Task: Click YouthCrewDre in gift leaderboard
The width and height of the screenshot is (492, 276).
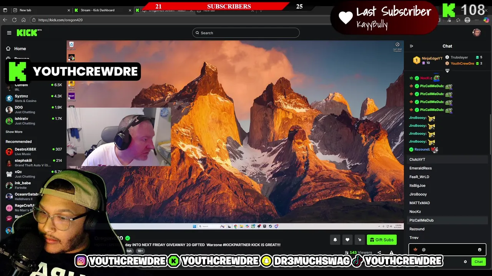Action: tap(462, 64)
